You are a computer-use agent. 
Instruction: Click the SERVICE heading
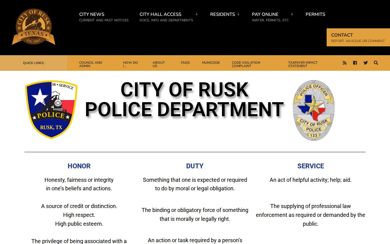311,166
